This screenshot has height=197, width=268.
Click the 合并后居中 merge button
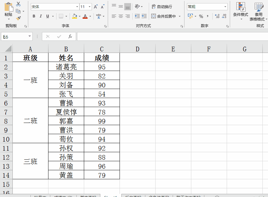click(x=163, y=16)
